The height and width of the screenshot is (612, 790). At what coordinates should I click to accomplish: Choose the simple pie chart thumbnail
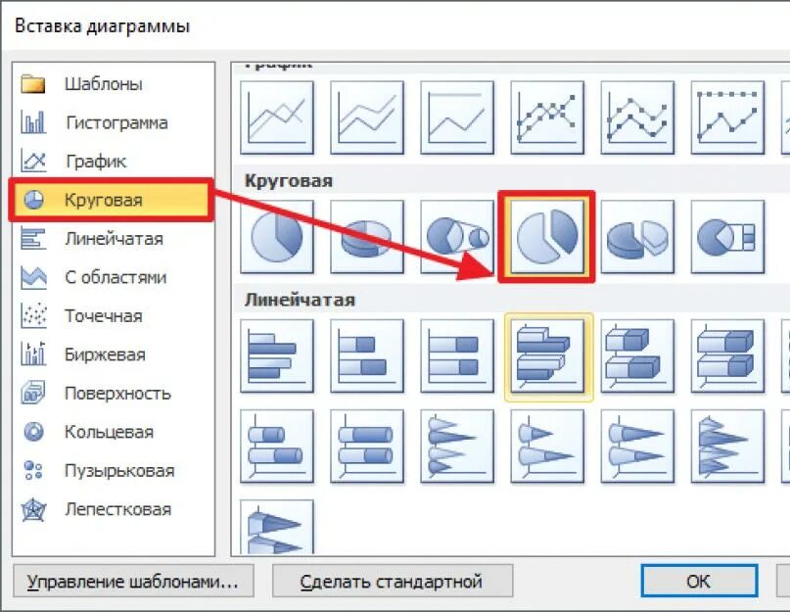(x=277, y=237)
